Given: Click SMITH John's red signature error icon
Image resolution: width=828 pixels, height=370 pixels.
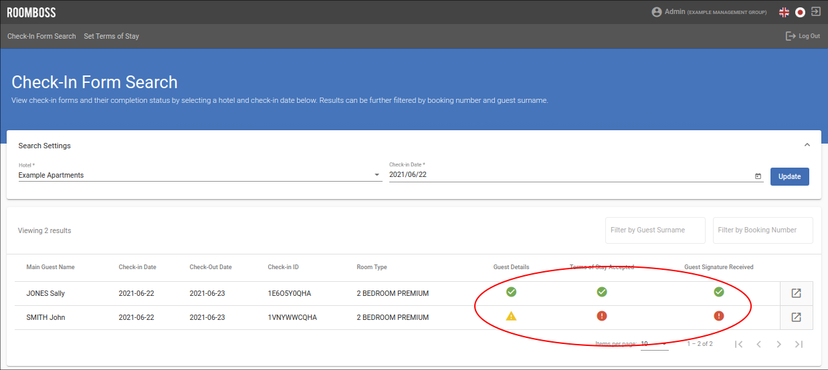Looking at the screenshot, I should (x=719, y=316).
